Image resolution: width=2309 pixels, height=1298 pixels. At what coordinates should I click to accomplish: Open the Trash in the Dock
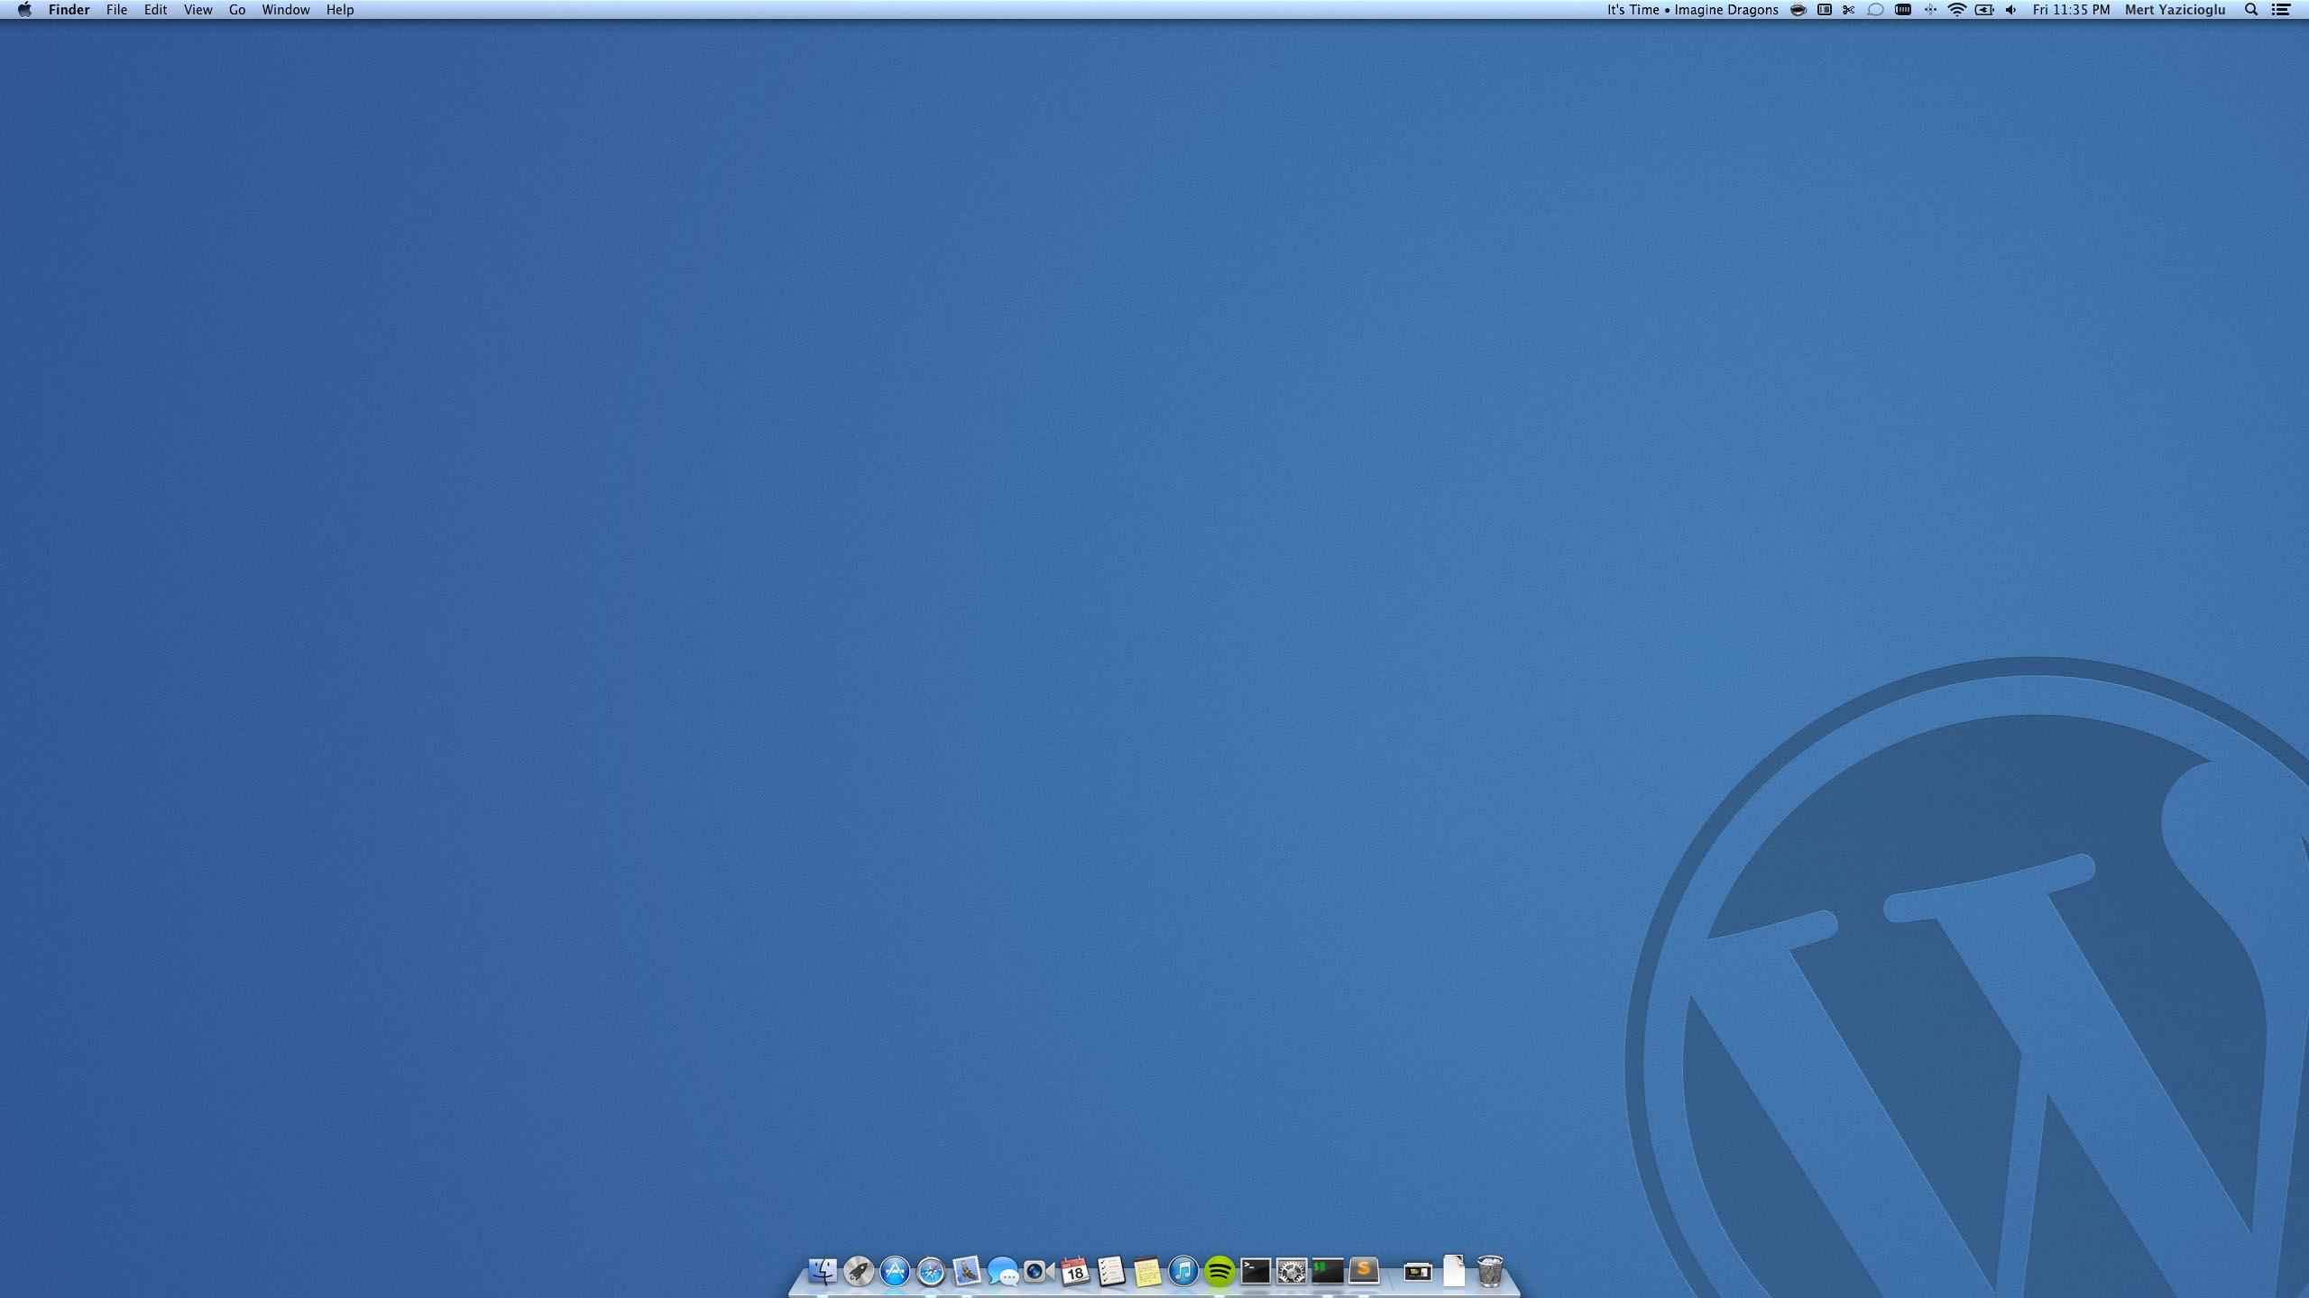pyautogui.click(x=1489, y=1271)
